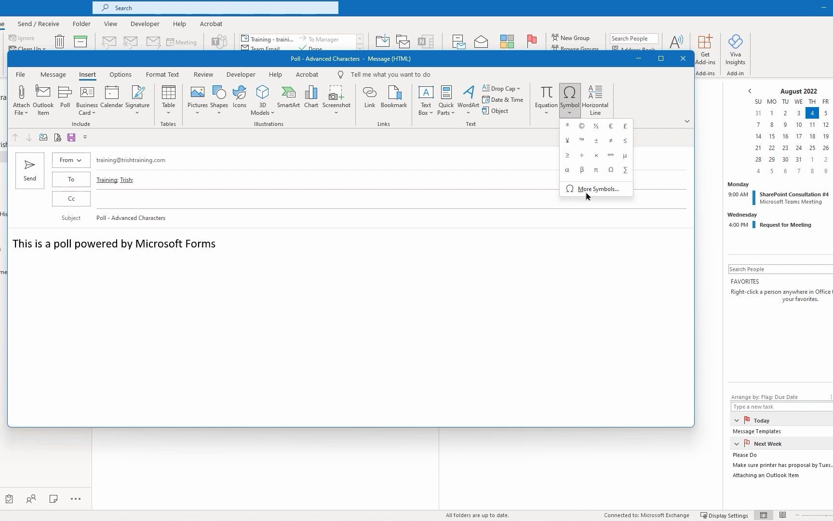The height and width of the screenshot is (521, 833).
Task: Insert a Poll into the message
Action: click(x=65, y=99)
